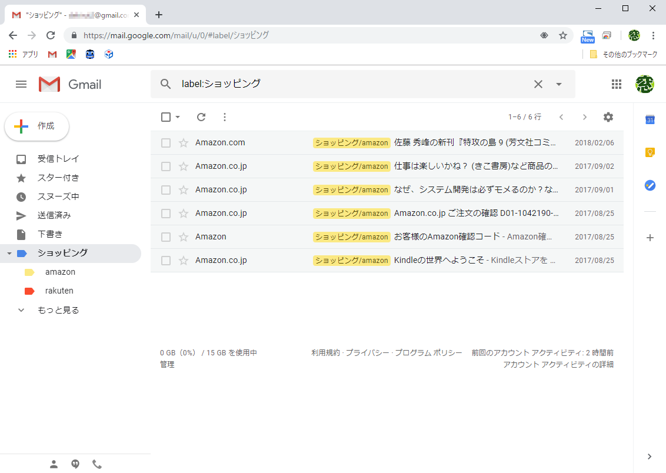Toggle the select-all messages checkbox
The width and height of the screenshot is (666, 473).
[165, 117]
